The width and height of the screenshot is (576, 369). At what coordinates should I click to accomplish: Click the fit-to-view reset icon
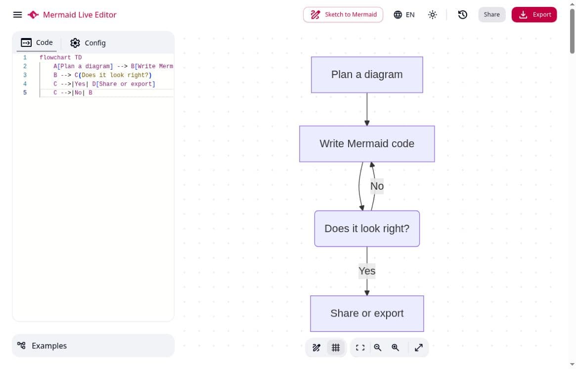360,347
